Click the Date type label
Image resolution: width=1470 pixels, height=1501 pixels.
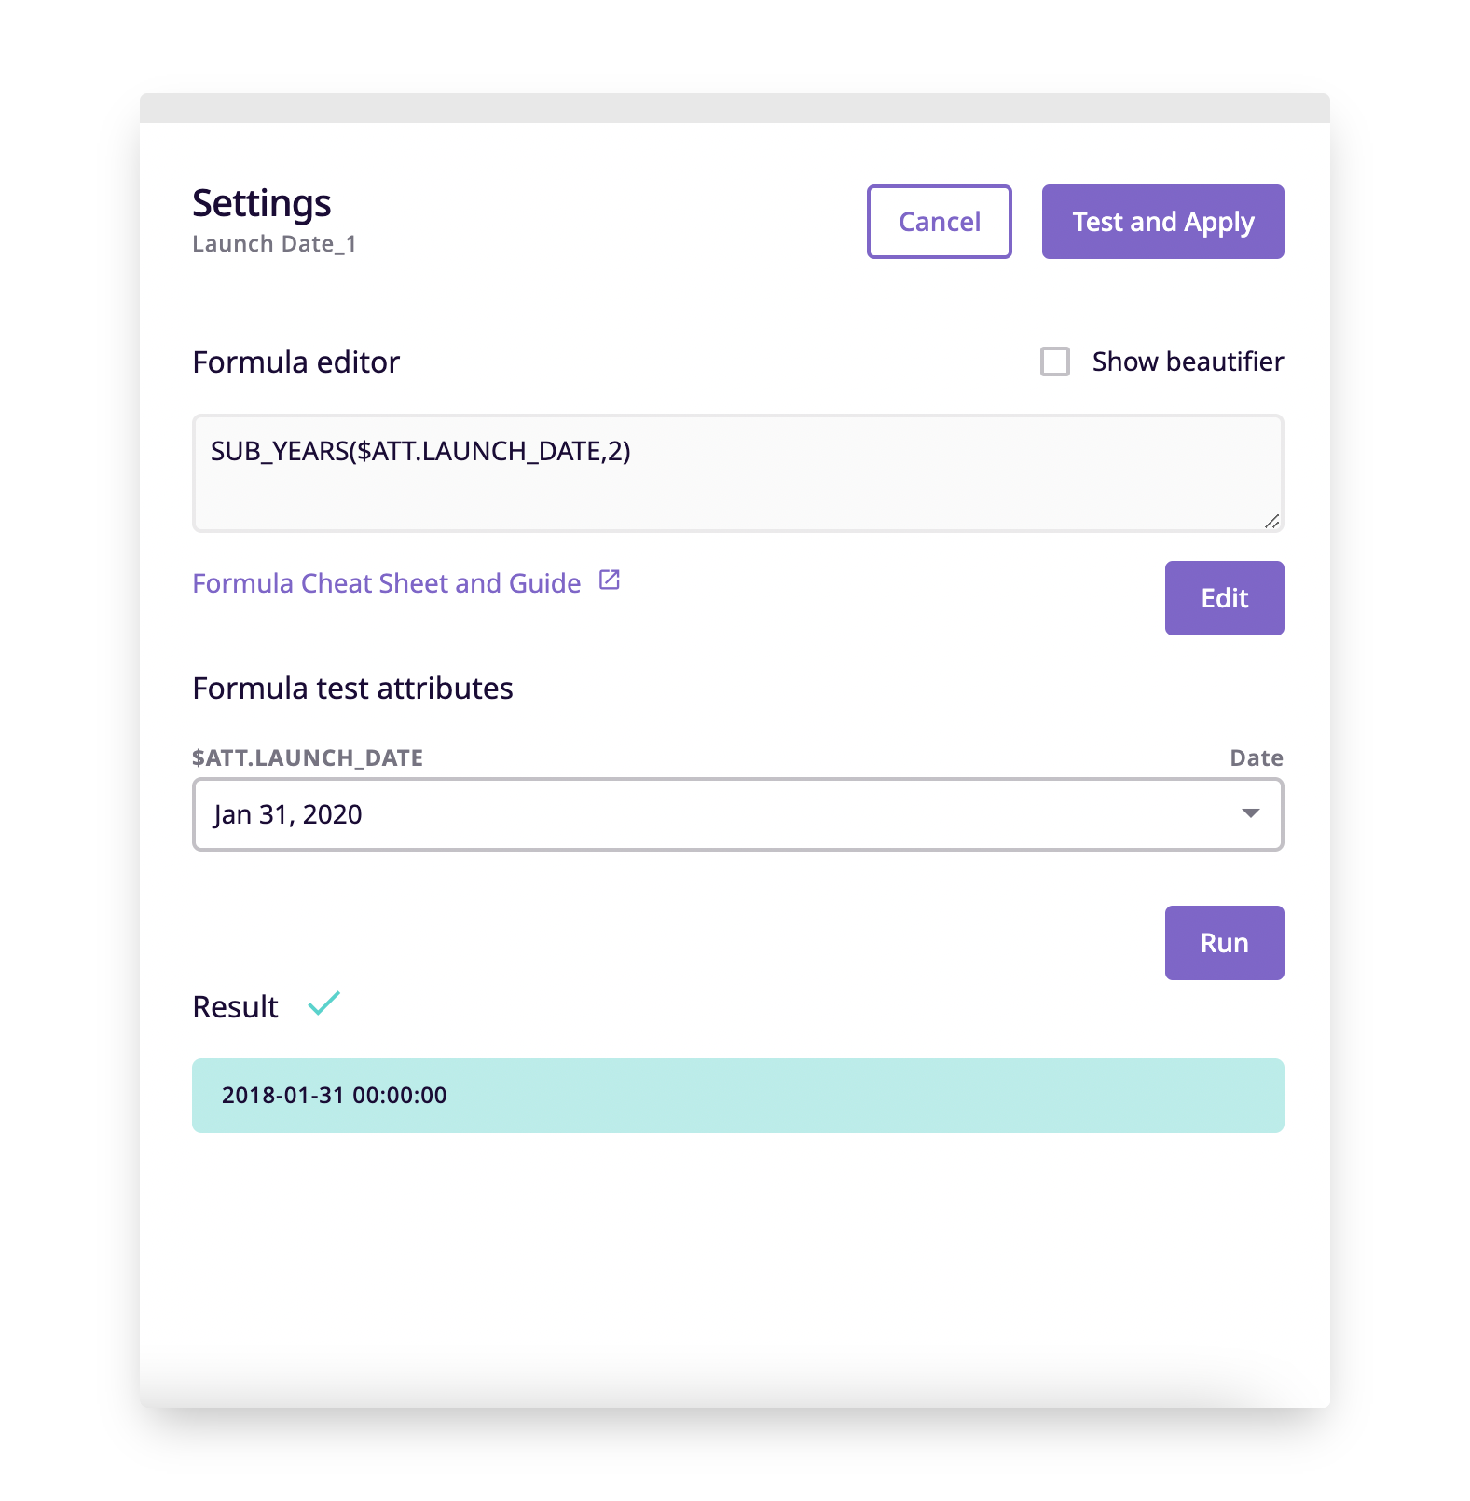pos(1257,757)
